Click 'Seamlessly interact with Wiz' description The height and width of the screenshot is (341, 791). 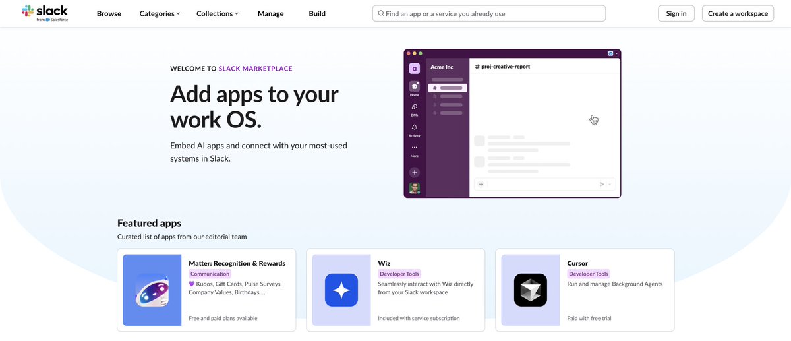point(426,288)
